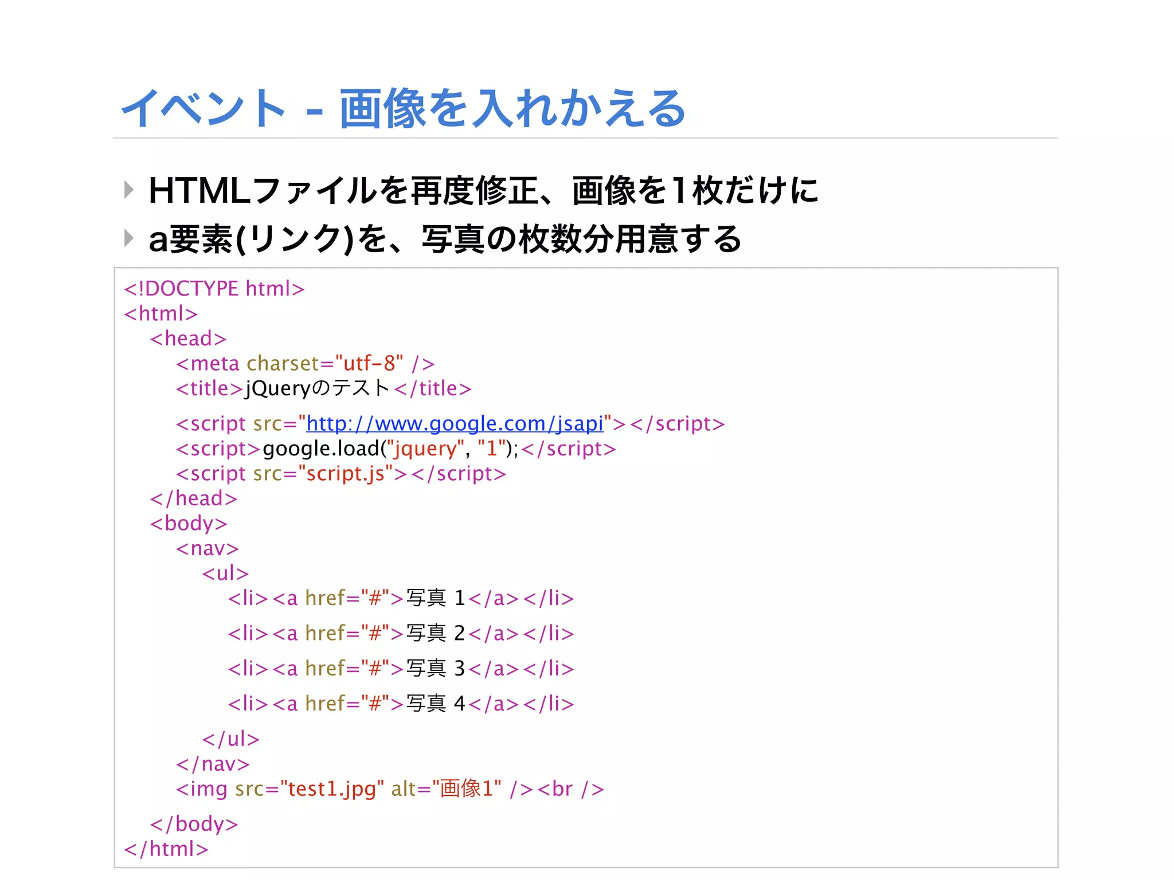Click the closing </nav> tag line
Viewport: 1174px width, 880px height.
point(213,765)
